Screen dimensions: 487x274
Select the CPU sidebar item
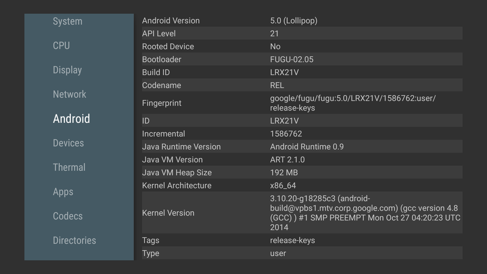(61, 46)
